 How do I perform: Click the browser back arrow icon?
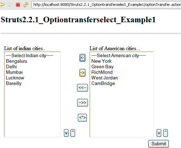(x=2, y=5)
